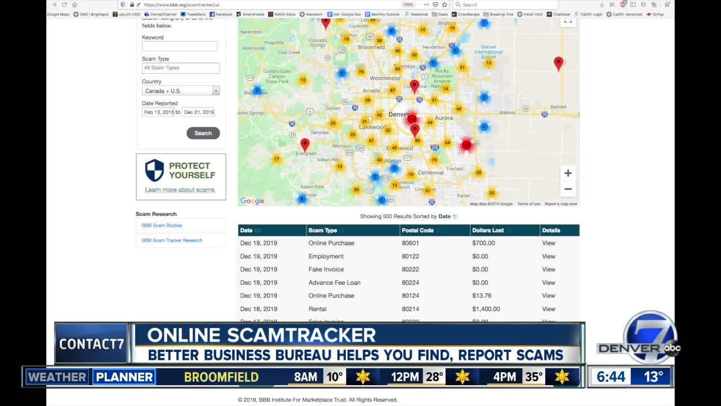Open the DenverChannel bookmark
The height and width of the screenshot is (406, 721).
click(161, 14)
